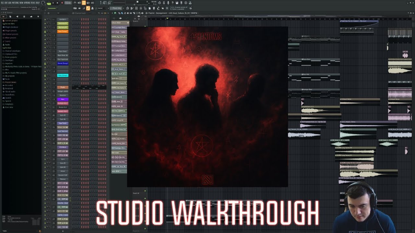
Task: Toggle loop recording icon
Action: 92,3
